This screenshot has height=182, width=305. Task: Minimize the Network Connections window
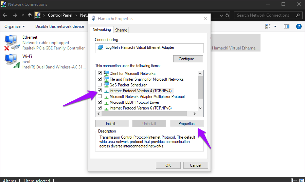[268, 4]
